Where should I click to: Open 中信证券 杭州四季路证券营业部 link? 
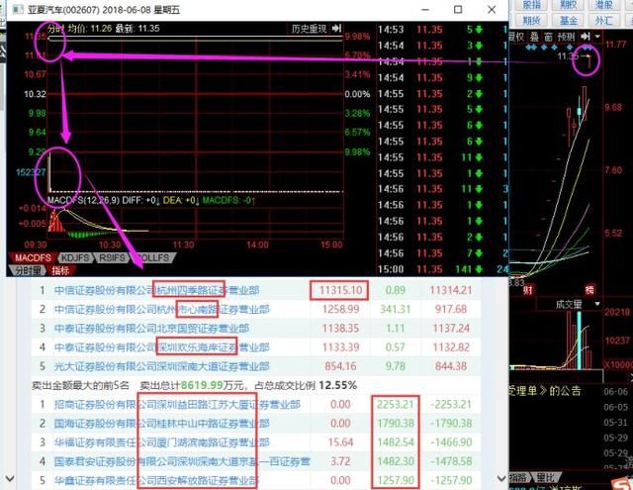156,290
